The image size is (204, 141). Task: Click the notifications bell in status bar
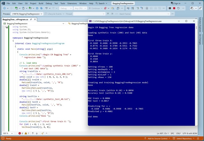tap(198, 138)
